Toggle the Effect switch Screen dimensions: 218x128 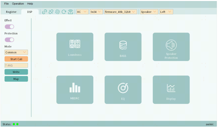point(9,27)
